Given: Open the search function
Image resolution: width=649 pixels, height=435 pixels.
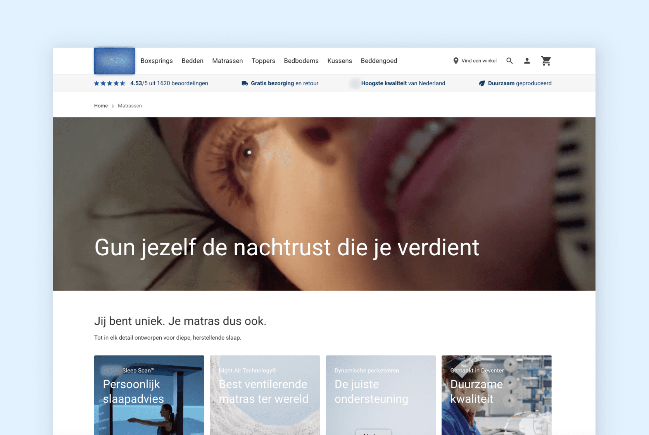Looking at the screenshot, I should 509,61.
